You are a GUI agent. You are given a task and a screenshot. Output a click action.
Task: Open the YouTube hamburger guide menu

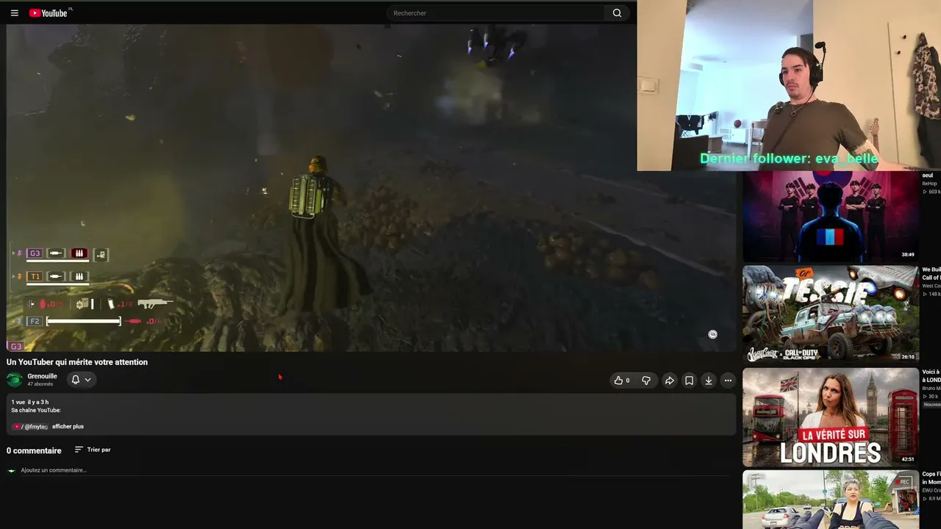(14, 13)
